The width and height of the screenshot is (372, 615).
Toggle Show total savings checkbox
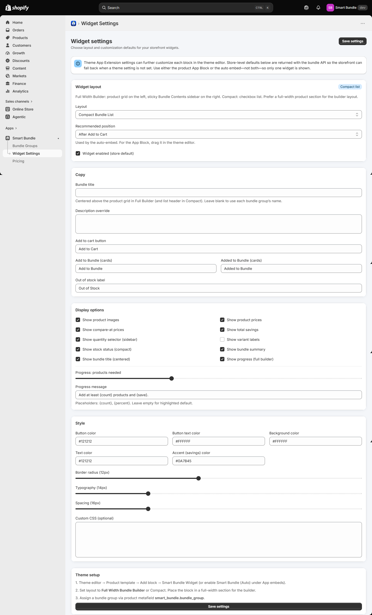(222, 330)
